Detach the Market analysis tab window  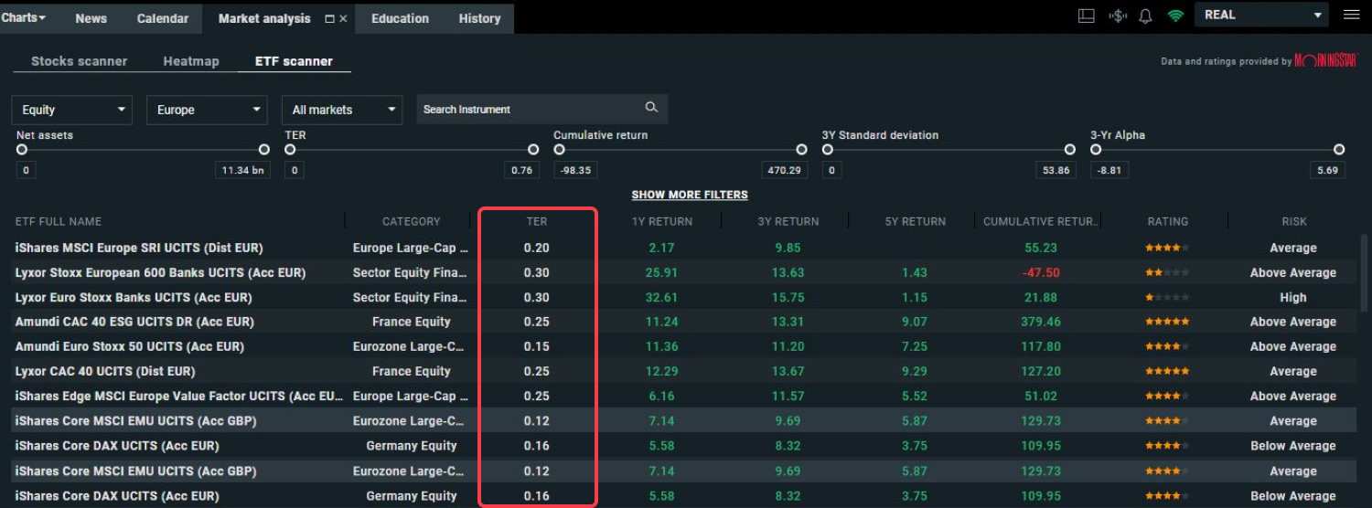[329, 18]
